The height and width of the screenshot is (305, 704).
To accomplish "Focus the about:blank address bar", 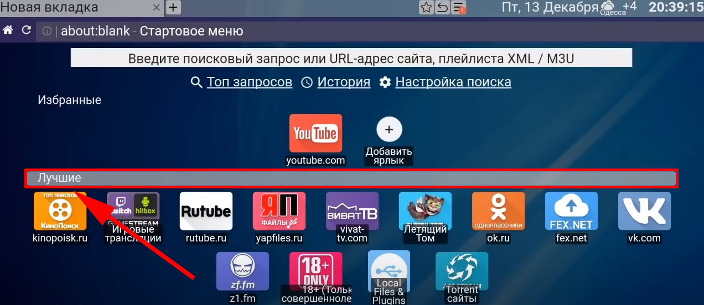I will tap(370, 31).
